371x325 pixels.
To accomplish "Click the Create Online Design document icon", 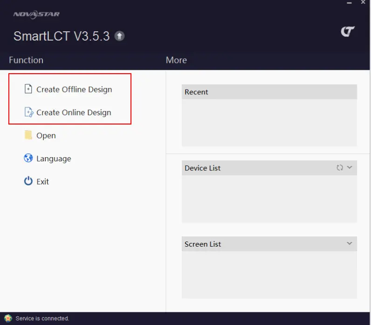I will (28, 112).
